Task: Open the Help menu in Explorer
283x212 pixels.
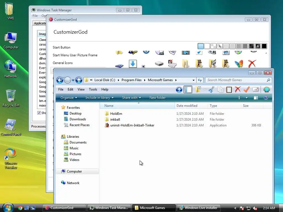Action: tap(105, 89)
